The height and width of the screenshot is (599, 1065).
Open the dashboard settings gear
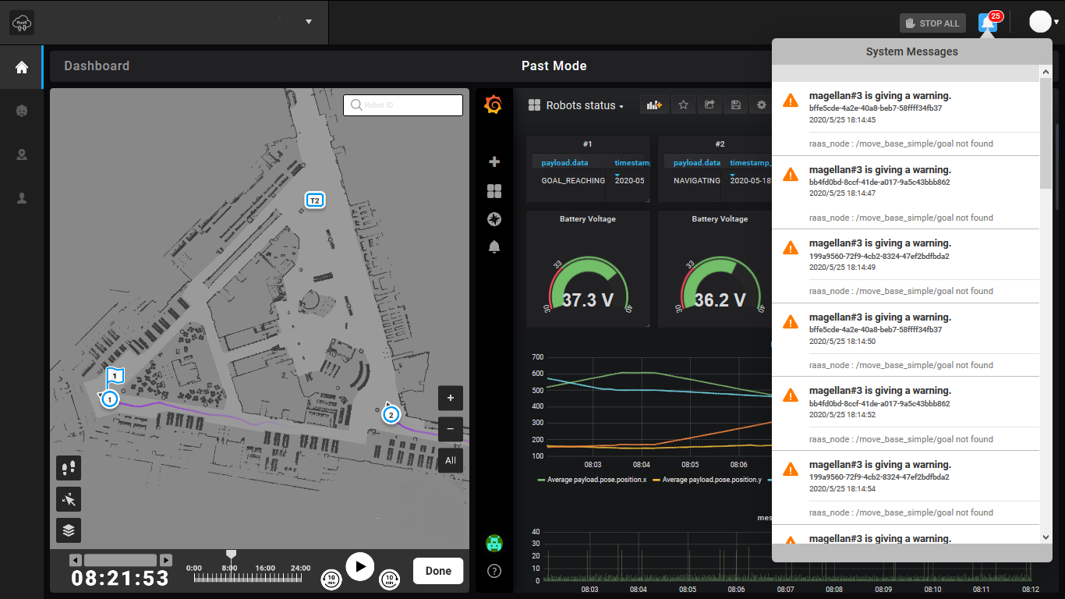coord(761,105)
